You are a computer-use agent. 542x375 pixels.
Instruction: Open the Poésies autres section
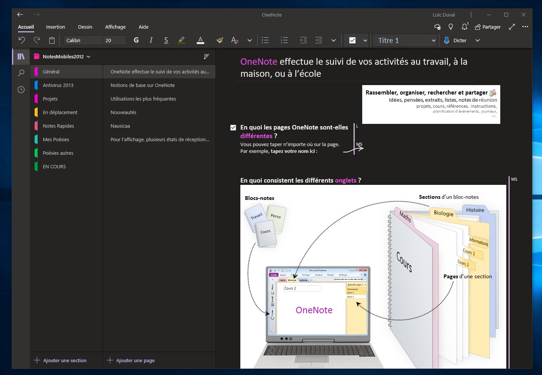(67, 153)
